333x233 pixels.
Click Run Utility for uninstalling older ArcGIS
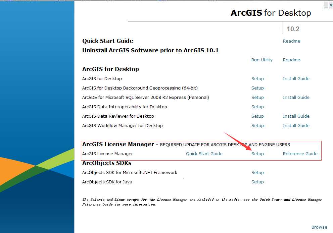(262, 60)
